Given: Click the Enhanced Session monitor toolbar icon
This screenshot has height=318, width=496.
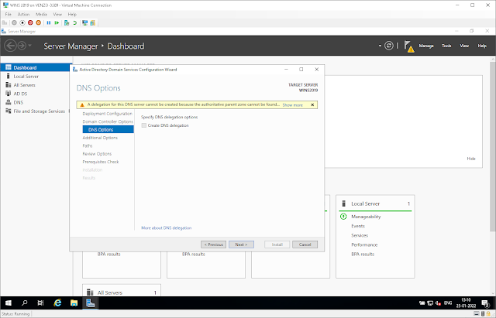Looking at the screenshot, I should tap(84, 22).
